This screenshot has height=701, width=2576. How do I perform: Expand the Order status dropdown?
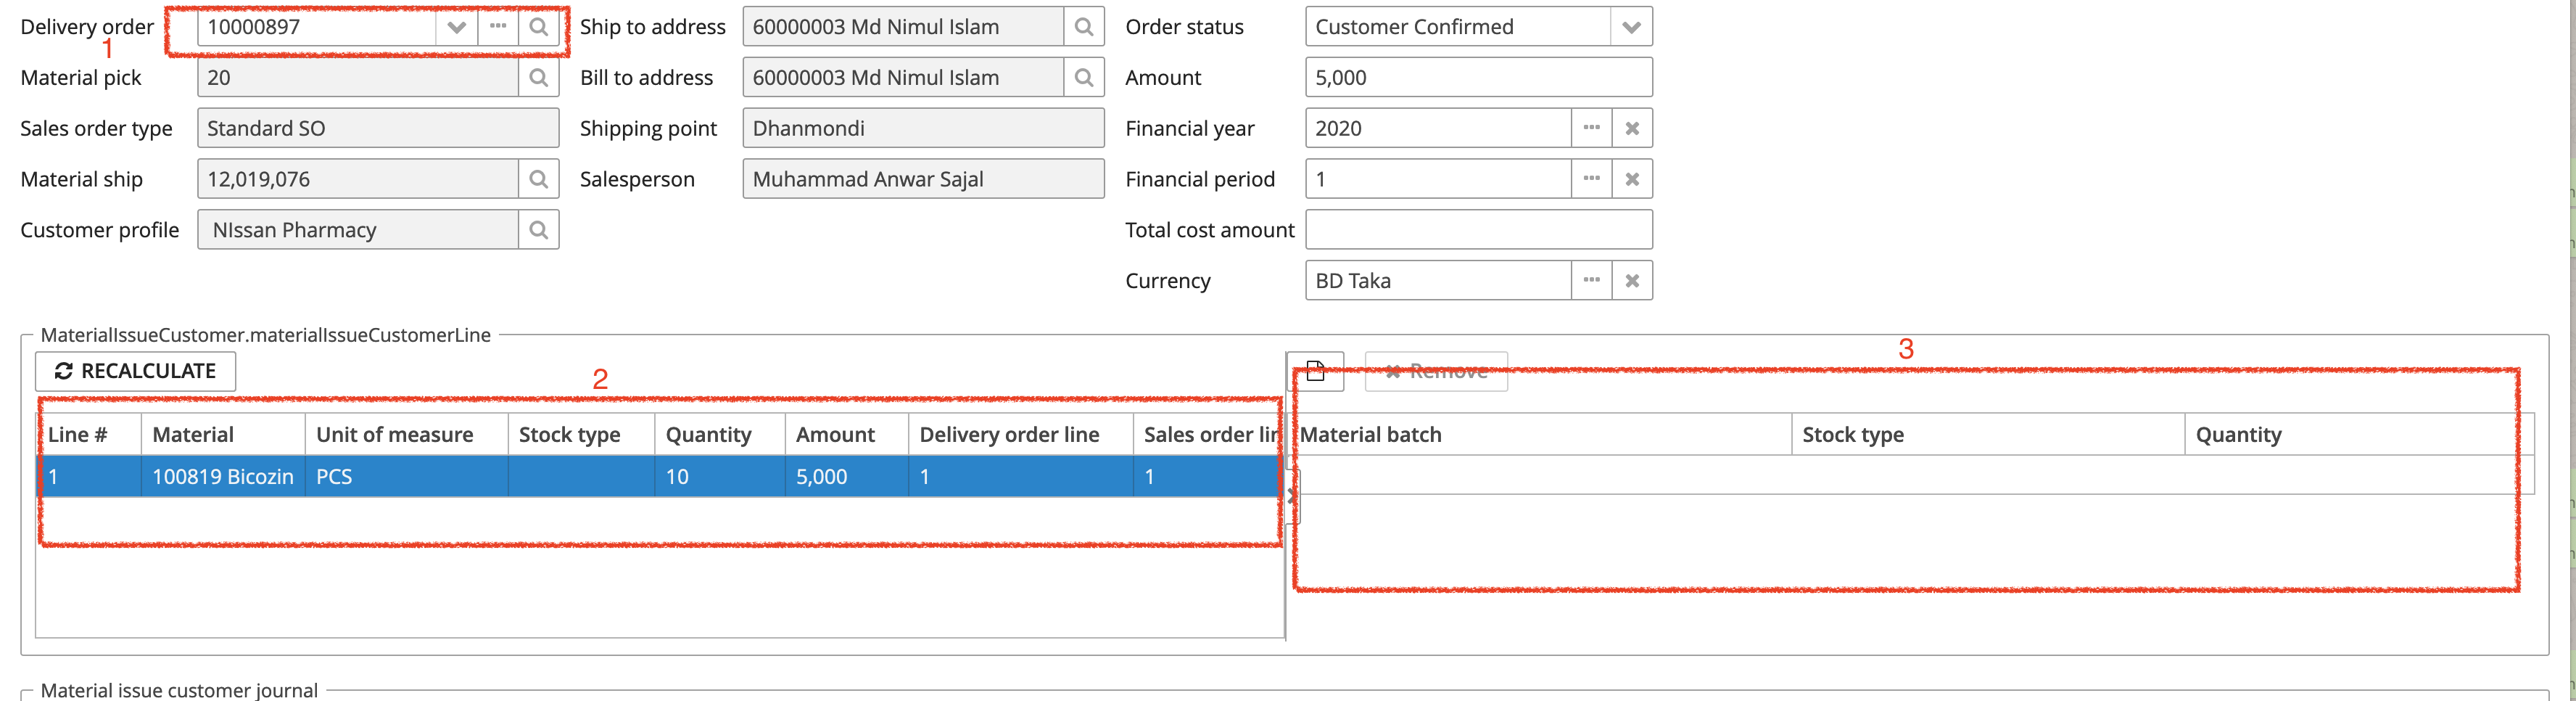click(x=1631, y=27)
